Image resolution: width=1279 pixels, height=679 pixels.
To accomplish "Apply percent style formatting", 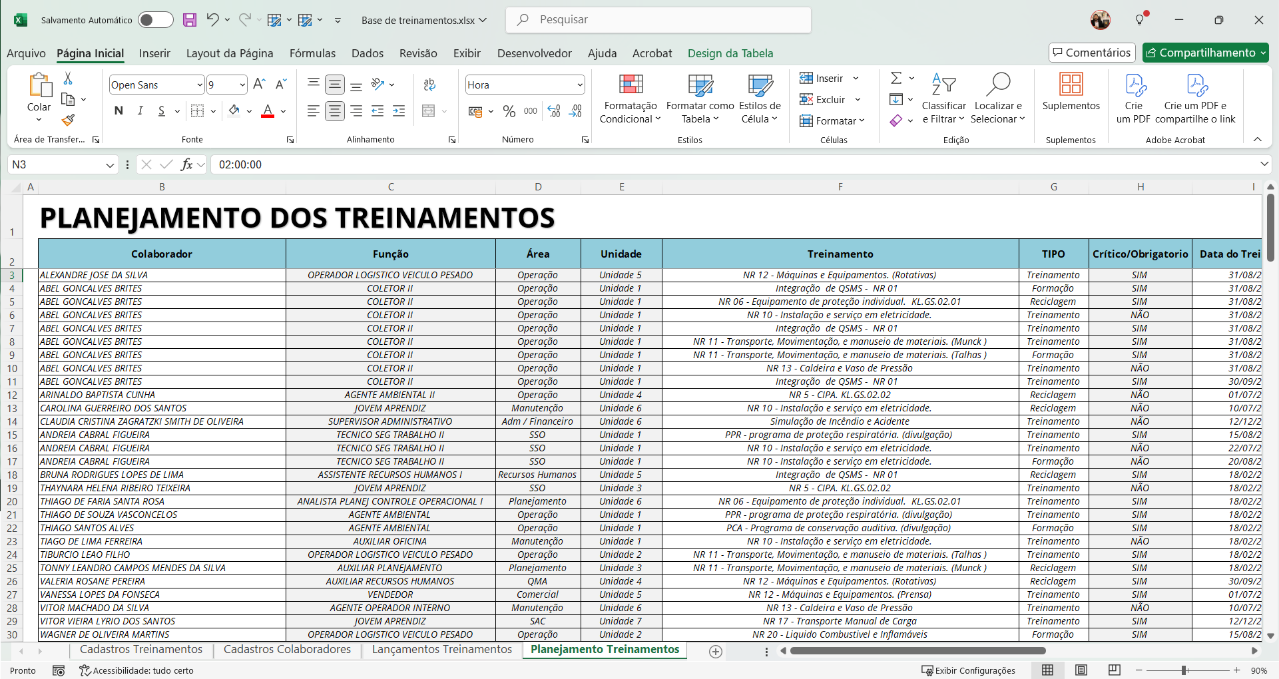I will pos(509,112).
